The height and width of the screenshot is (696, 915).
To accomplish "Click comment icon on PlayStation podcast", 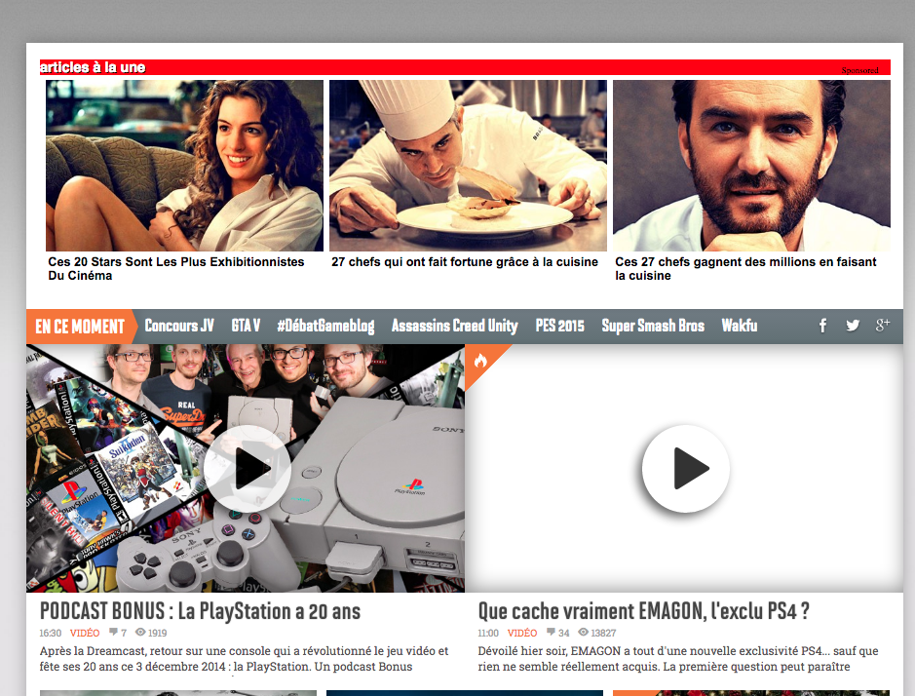I will 113,632.
